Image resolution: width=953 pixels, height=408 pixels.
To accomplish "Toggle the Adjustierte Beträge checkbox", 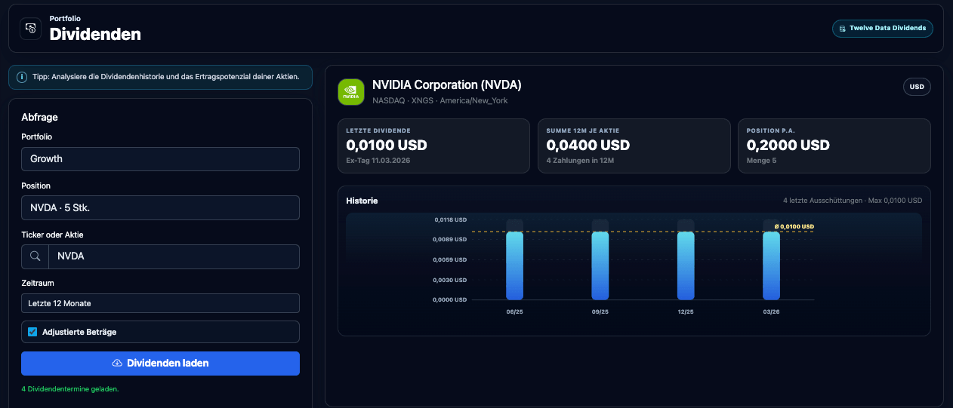I will [x=32, y=332].
